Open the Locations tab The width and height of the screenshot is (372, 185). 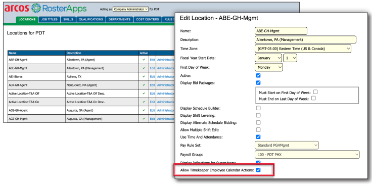point(27,19)
